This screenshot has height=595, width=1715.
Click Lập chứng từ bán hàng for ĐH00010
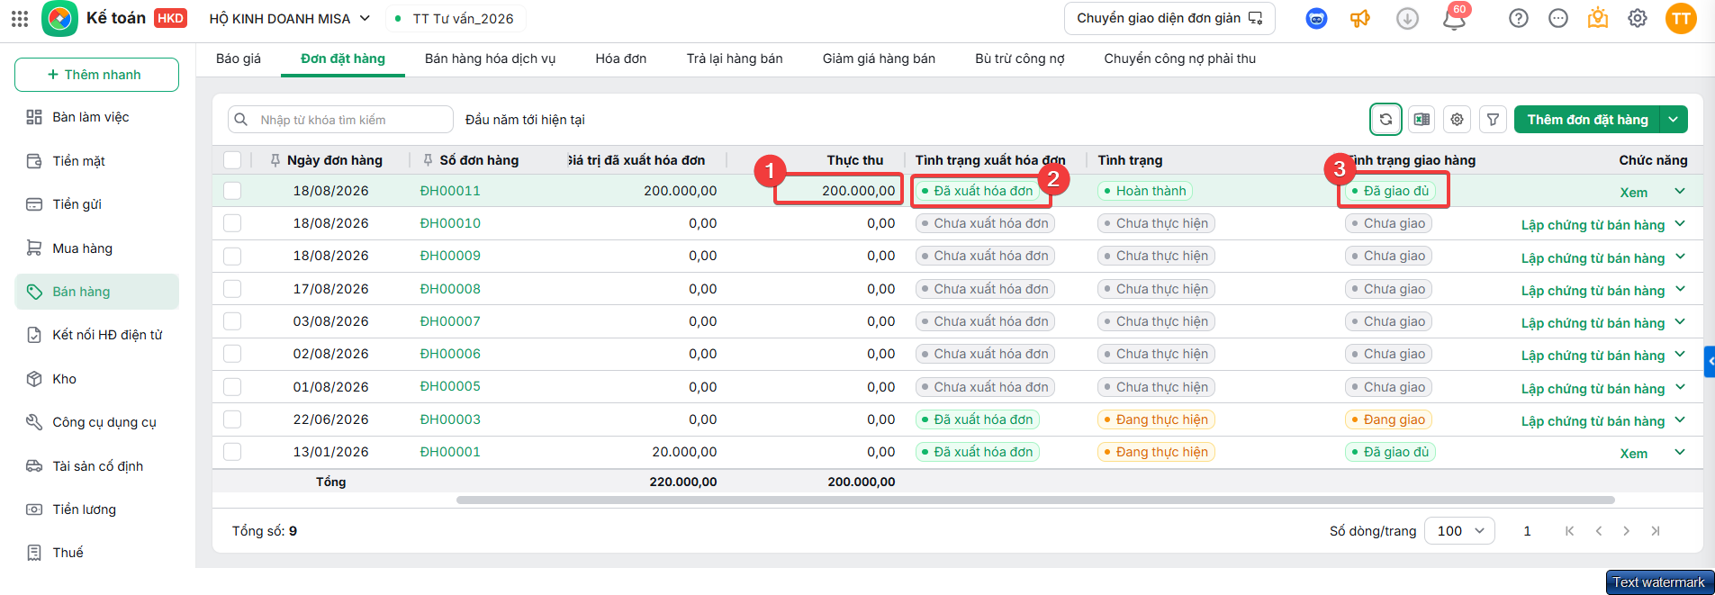(1593, 225)
